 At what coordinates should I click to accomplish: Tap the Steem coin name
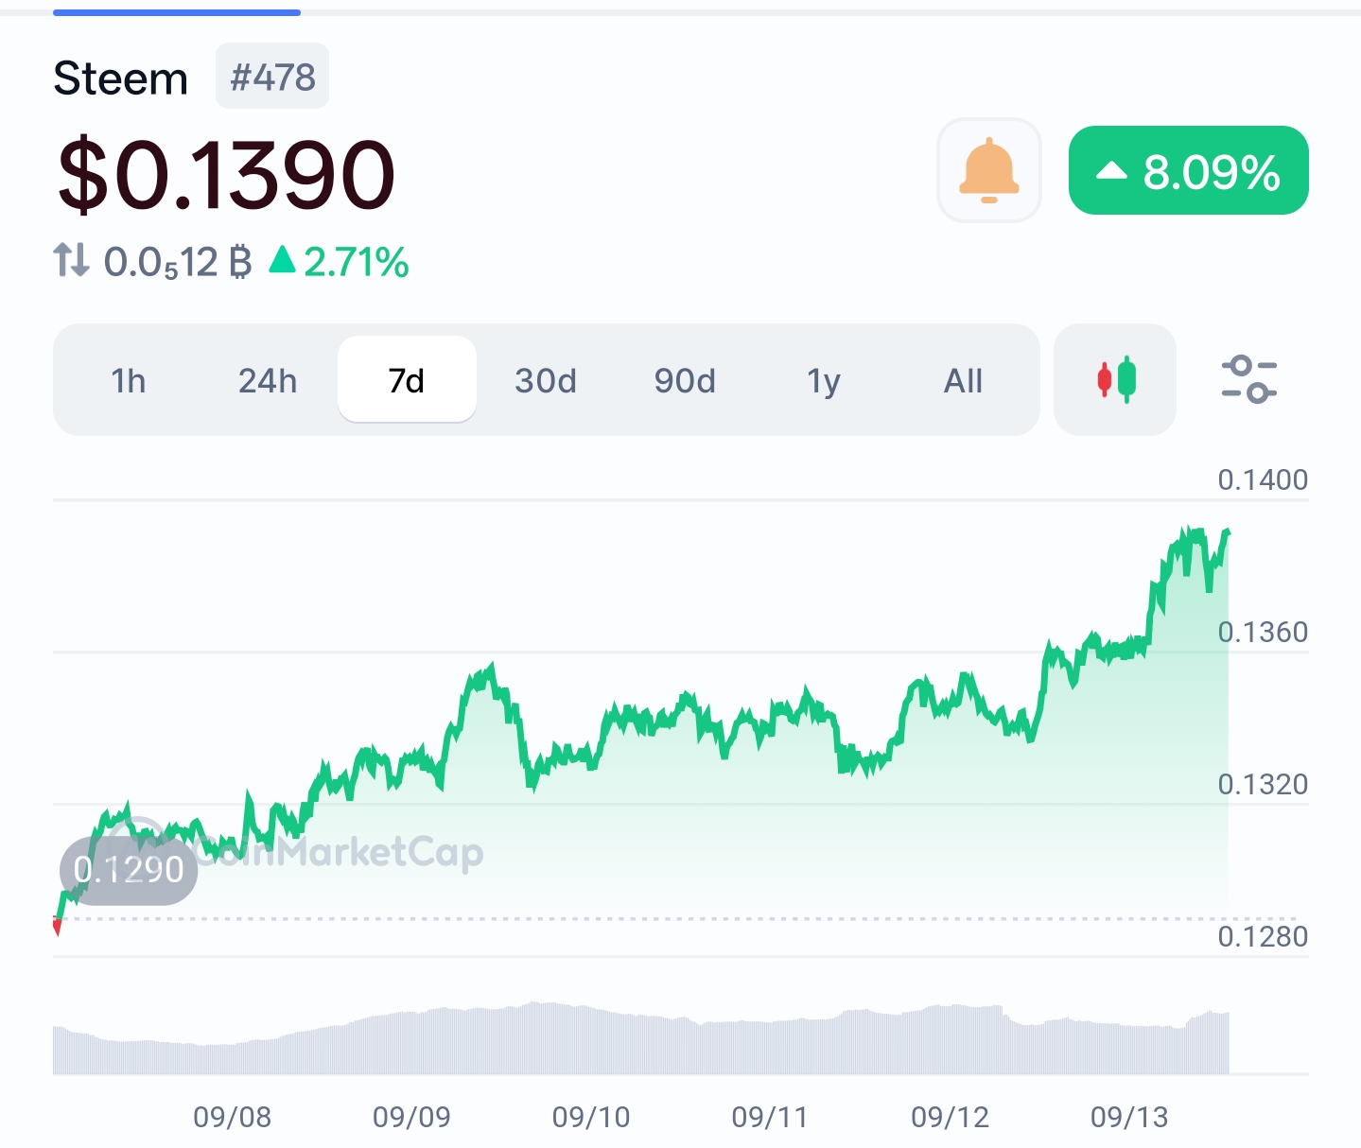(121, 78)
